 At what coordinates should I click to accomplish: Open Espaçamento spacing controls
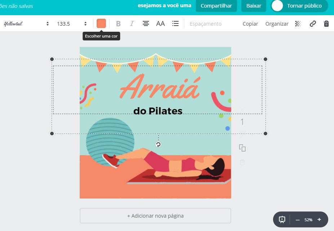coord(206,23)
